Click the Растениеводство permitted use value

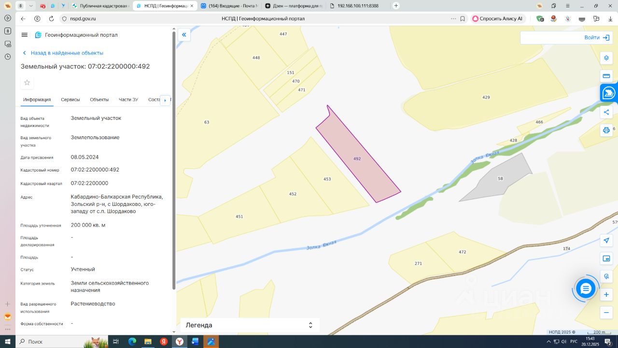pos(93,304)
